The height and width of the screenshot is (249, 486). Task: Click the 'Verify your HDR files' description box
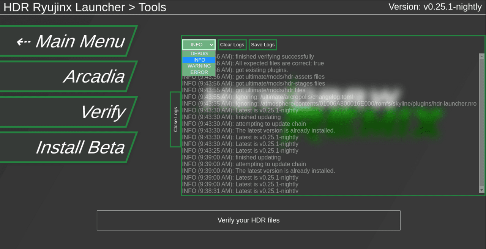(x=248, y=220)
